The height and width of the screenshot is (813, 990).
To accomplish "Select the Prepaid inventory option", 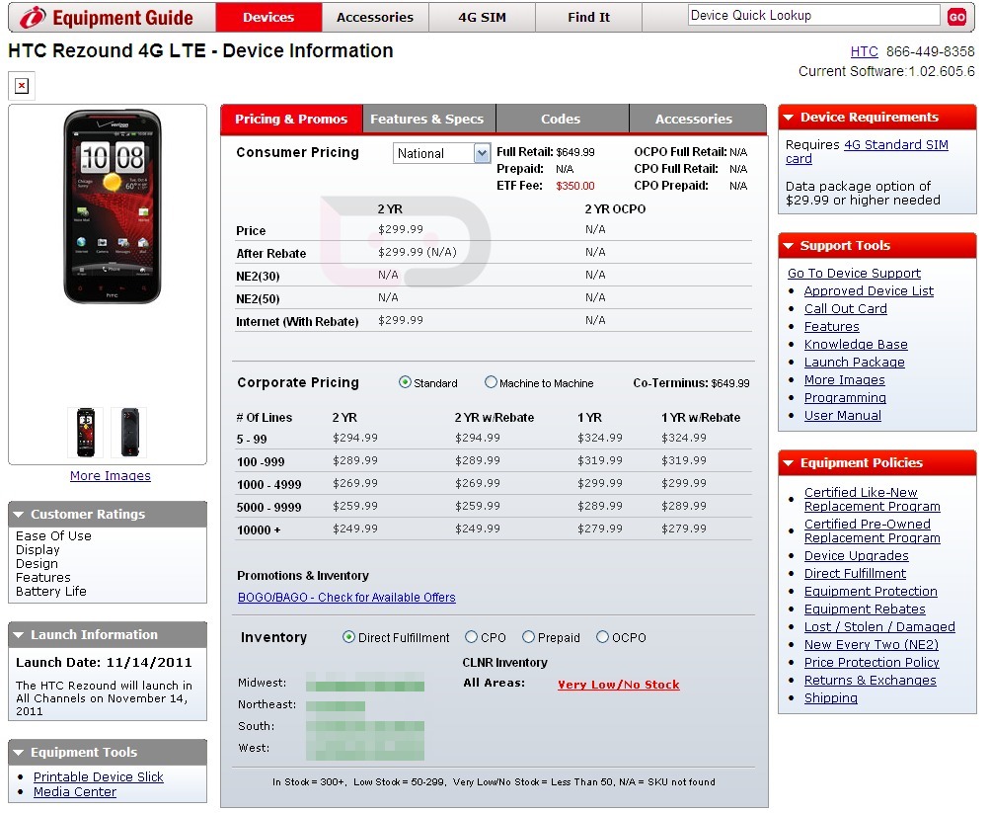I will click(x=529, y=638).
